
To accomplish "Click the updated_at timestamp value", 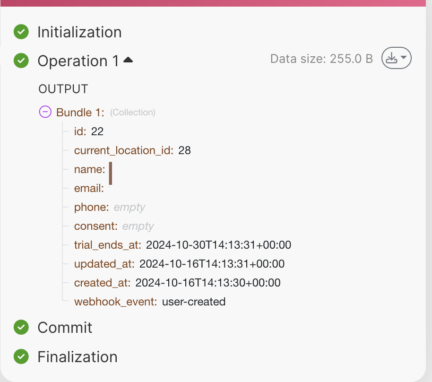I will click(x=212, y=264).
